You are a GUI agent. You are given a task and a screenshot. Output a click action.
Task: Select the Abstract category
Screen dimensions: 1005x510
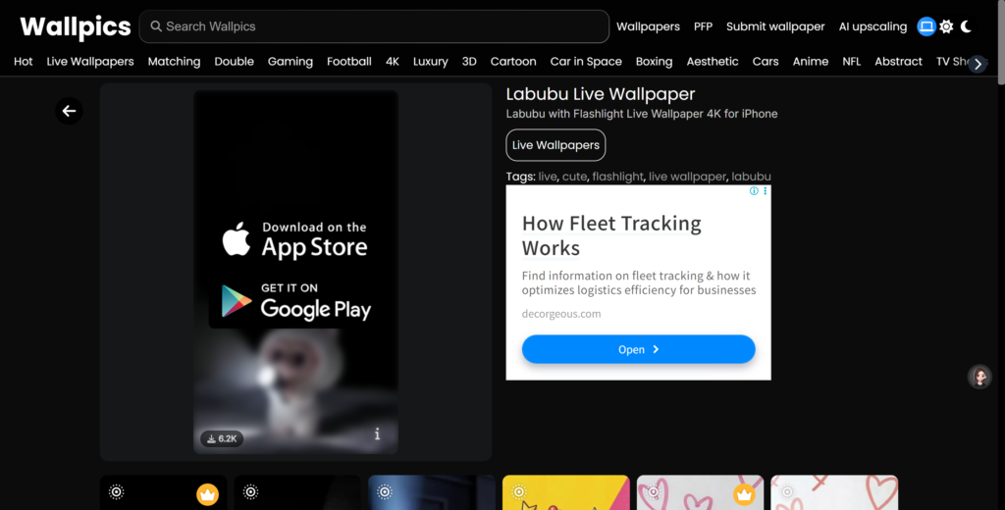click(898, 62)
